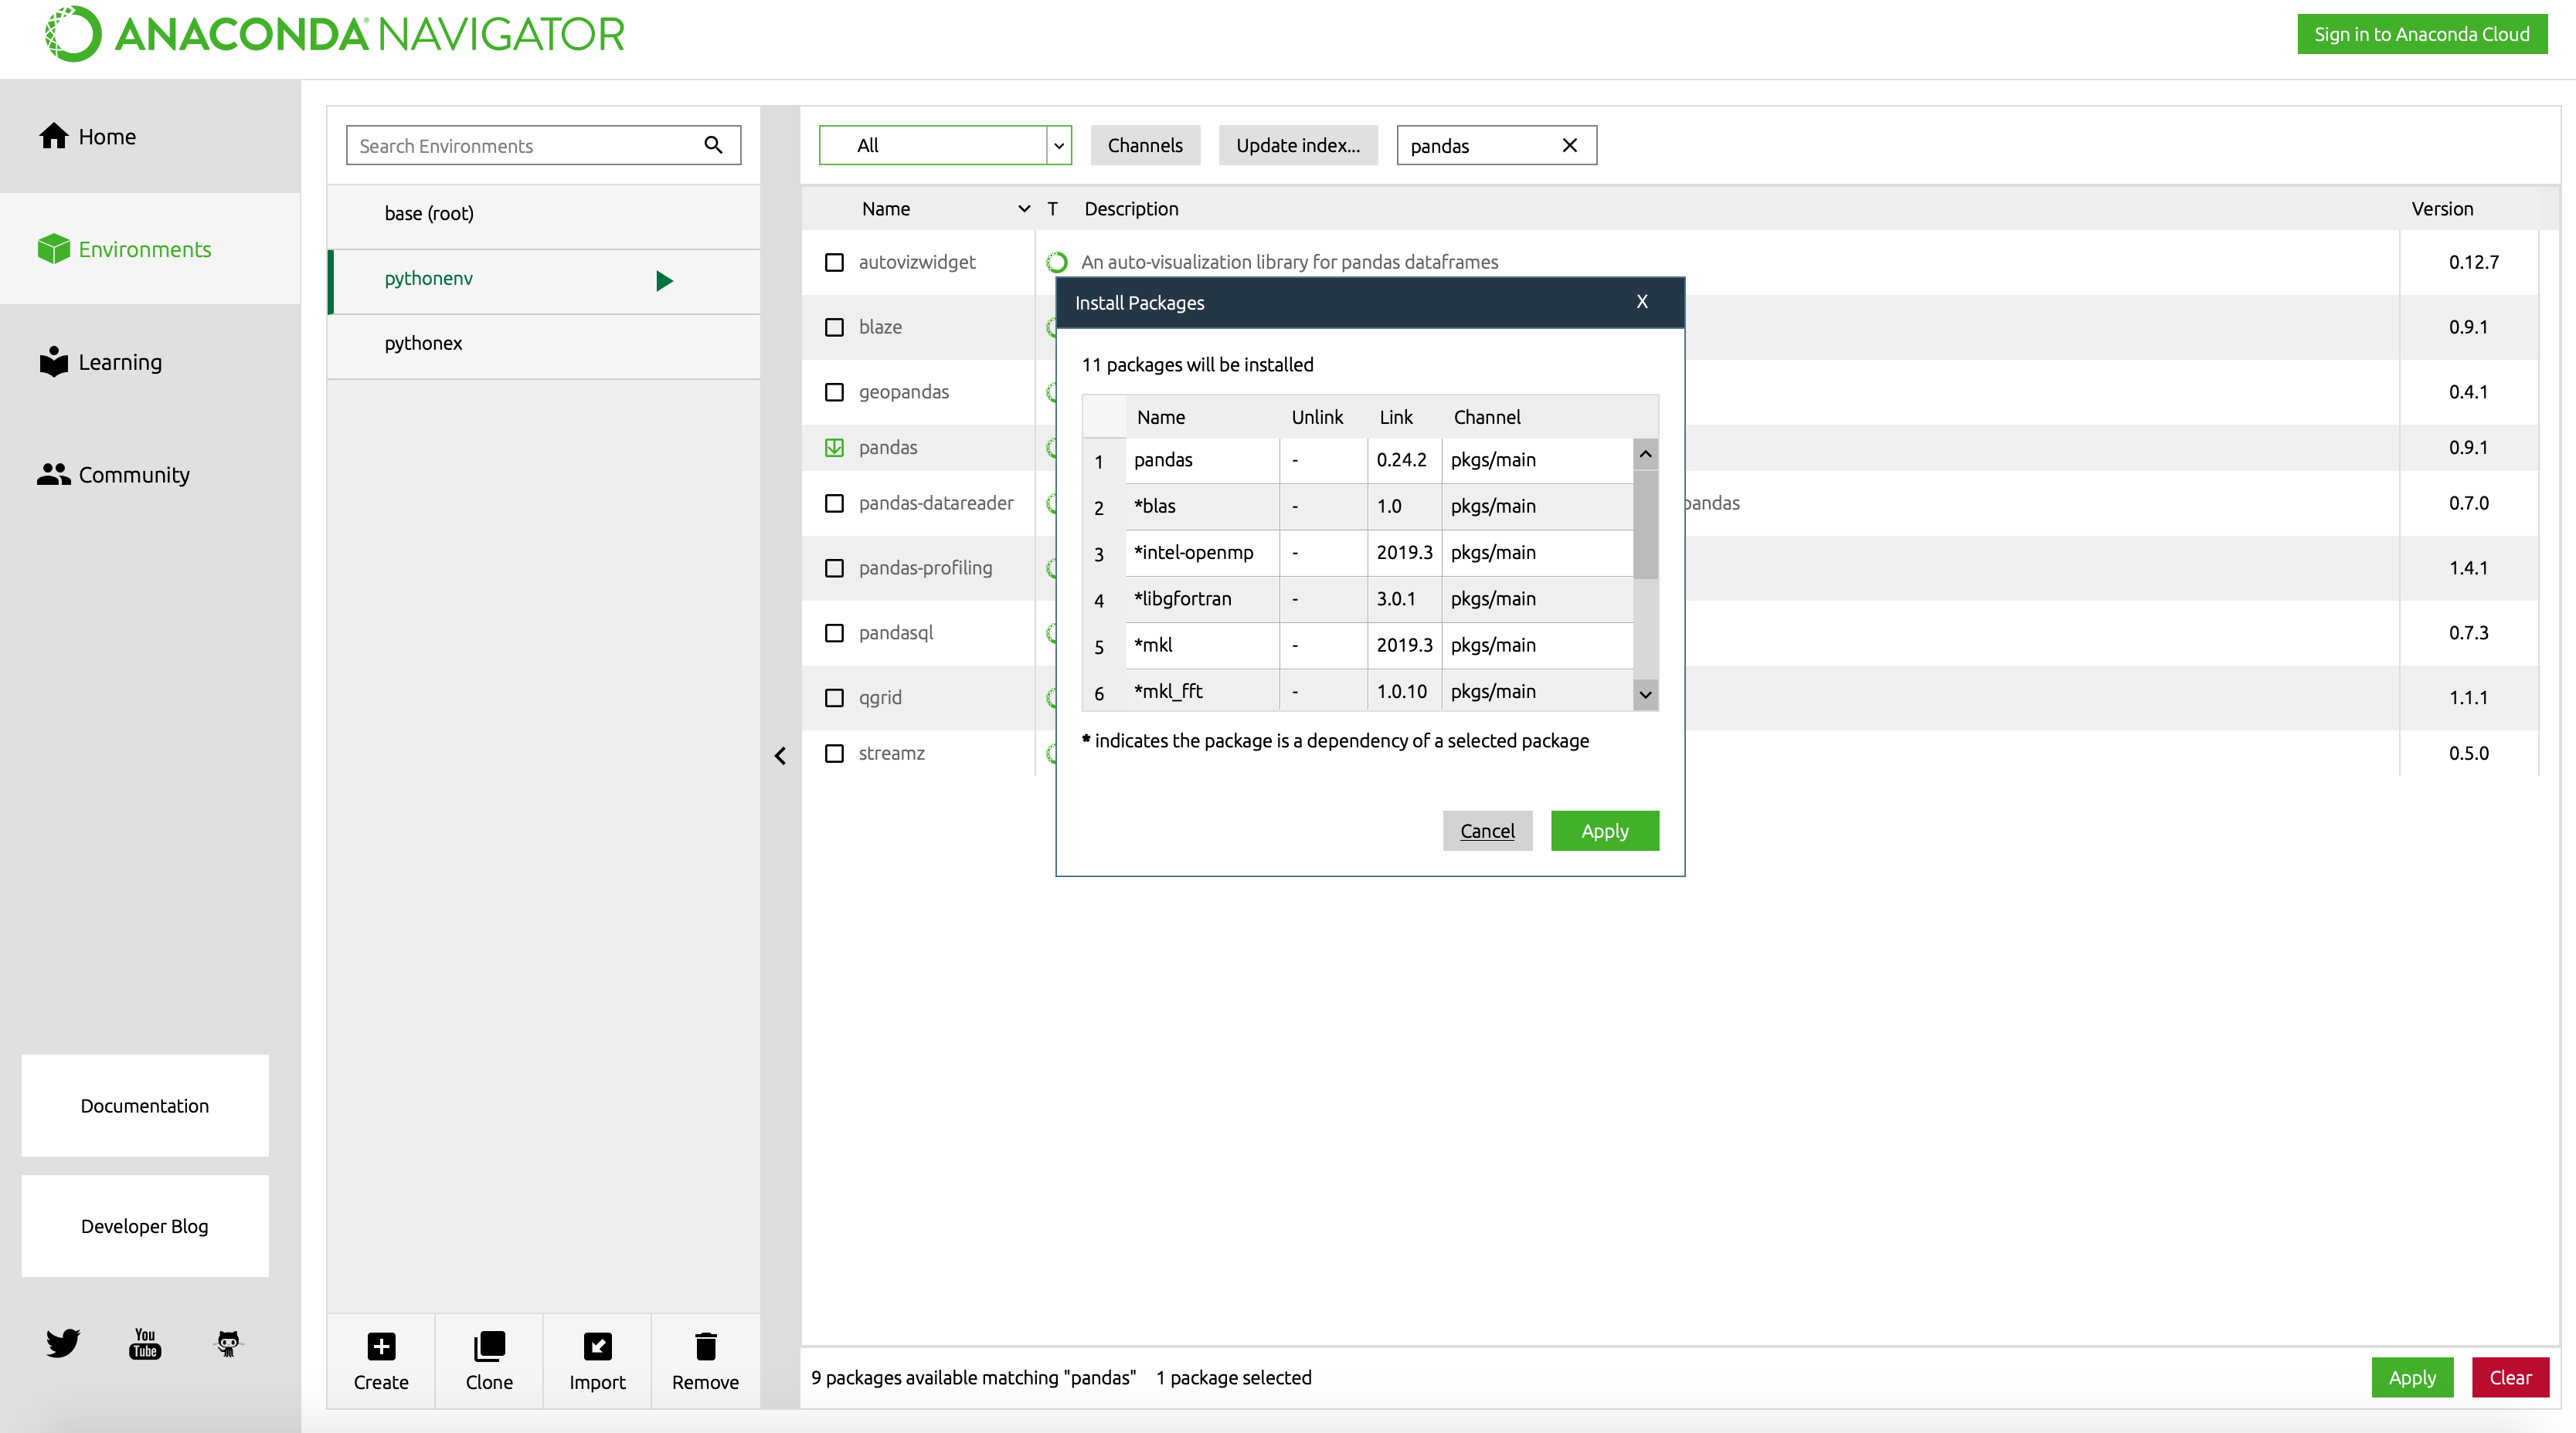Screen dimensions: 2576x1433
Task: Collapse the environments panel with left chevron
Action: coord(780,755)
